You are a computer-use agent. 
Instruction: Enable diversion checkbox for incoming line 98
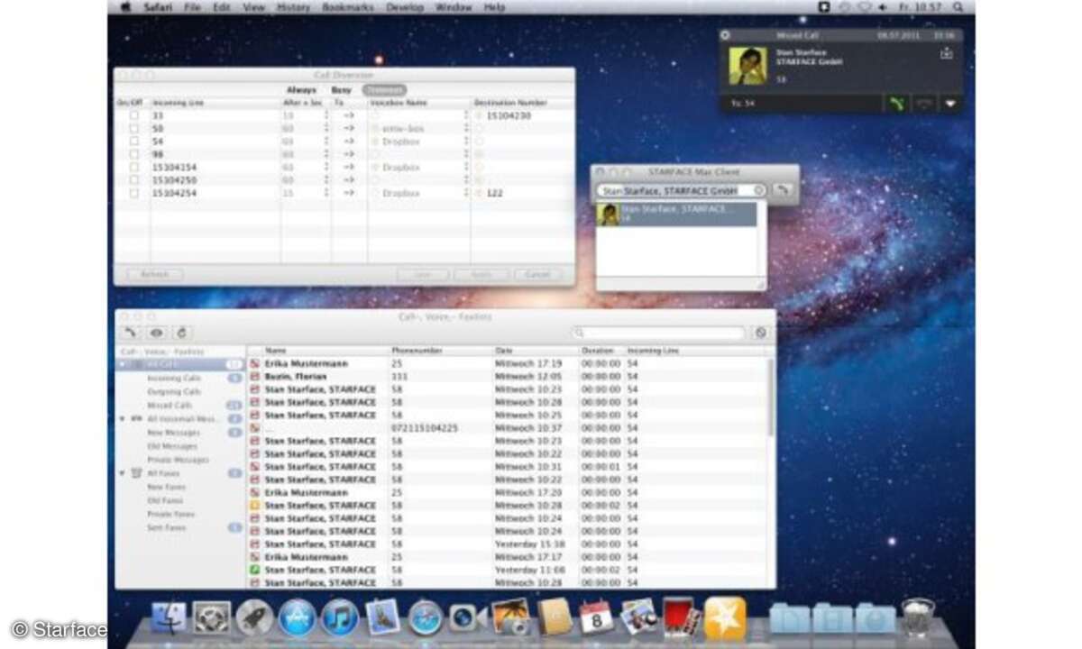click(x=134, y=154)
